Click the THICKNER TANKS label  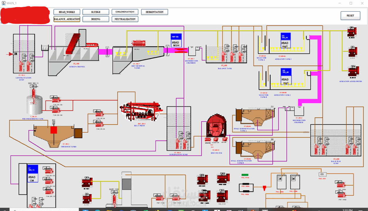pos(68,147)
